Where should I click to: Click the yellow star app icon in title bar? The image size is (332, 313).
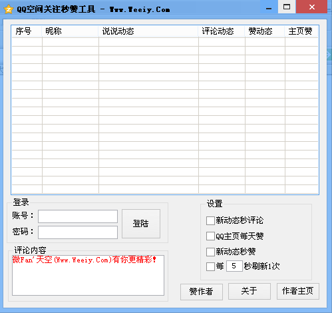point(9,9)
